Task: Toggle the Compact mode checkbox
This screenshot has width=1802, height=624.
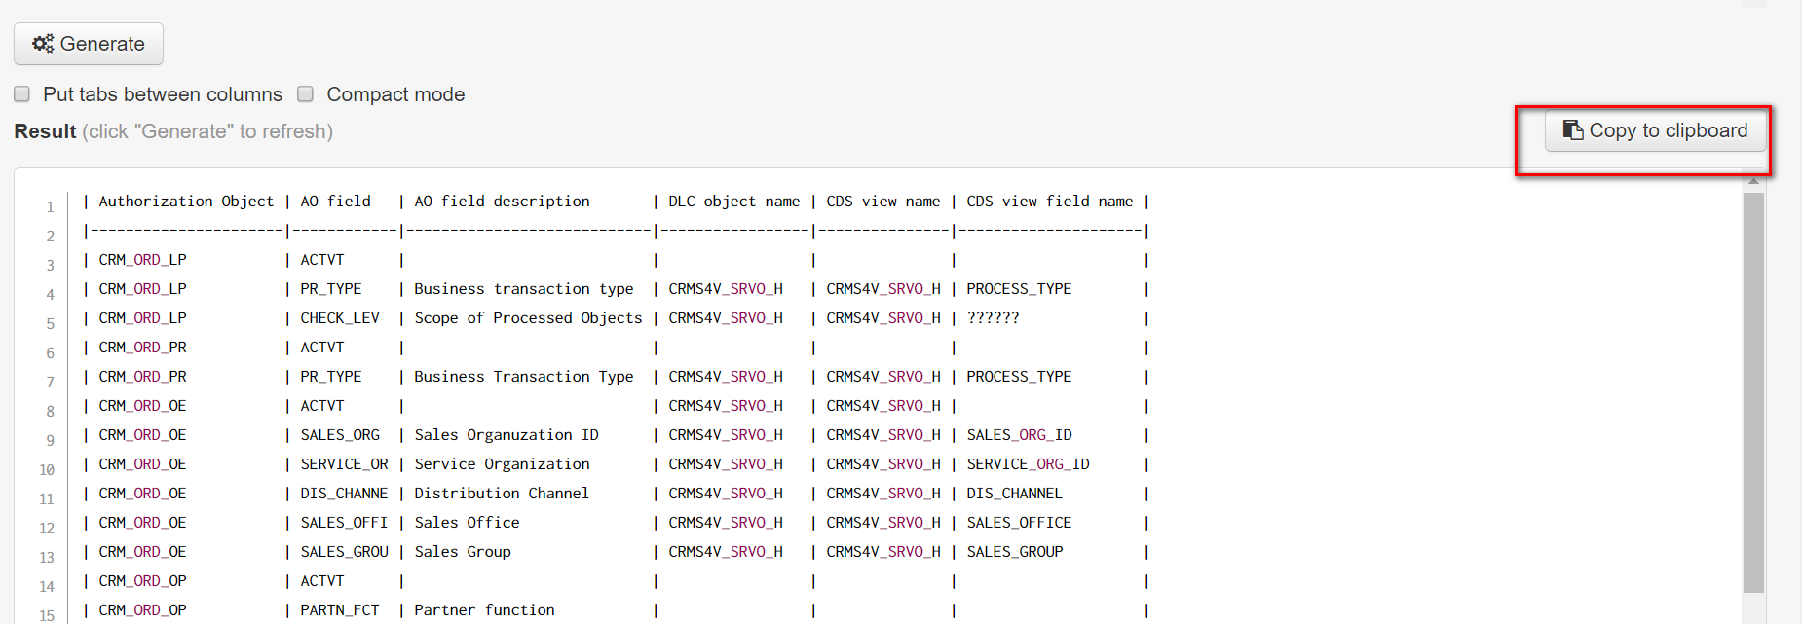Action: [x=305, y=94]
